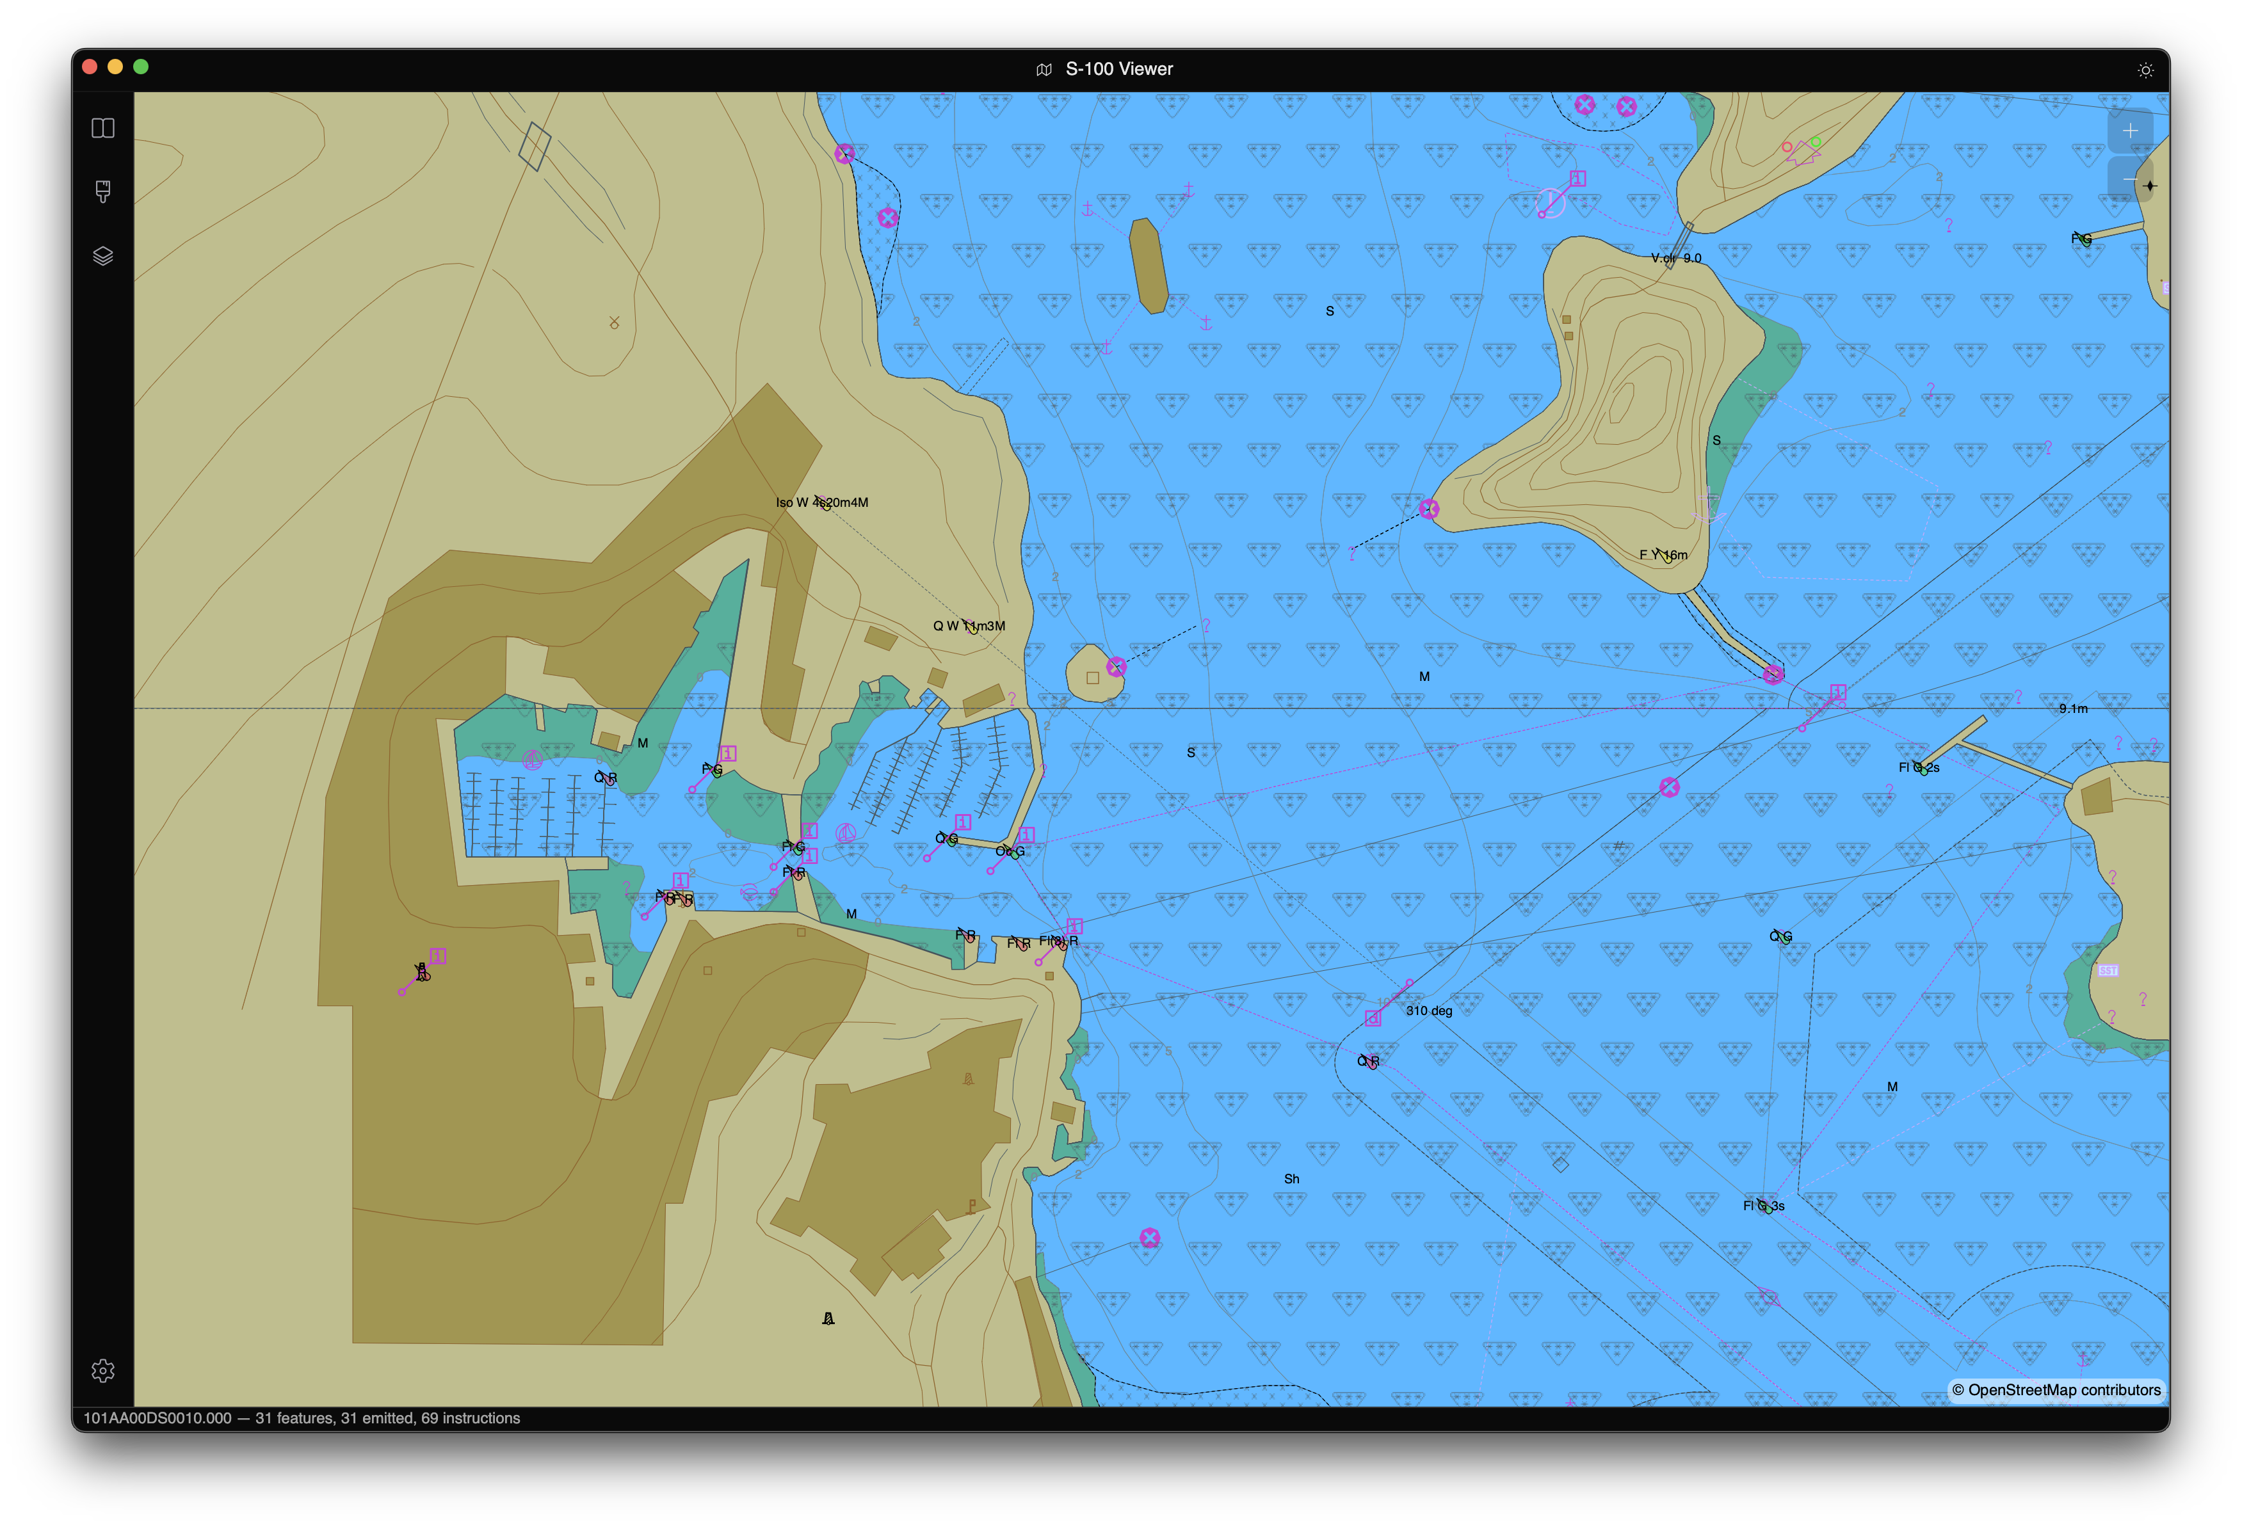Click the V.clr 9.0 clearance label

[x=1675, y=259]
